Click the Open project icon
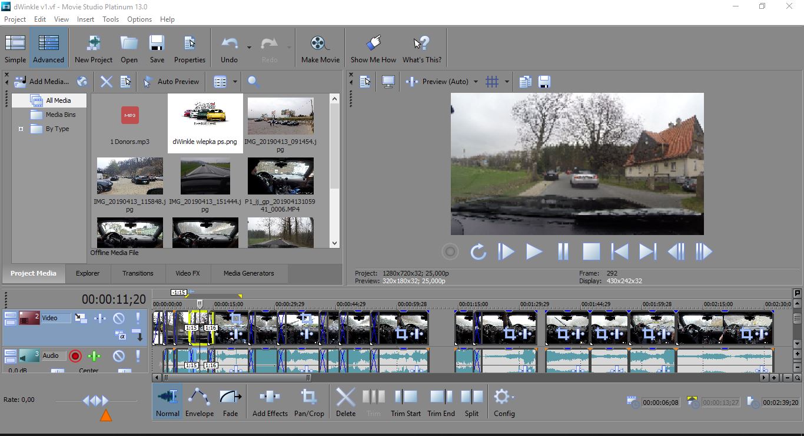The width and height of the screenshot is (804, 436). (129, 43)
